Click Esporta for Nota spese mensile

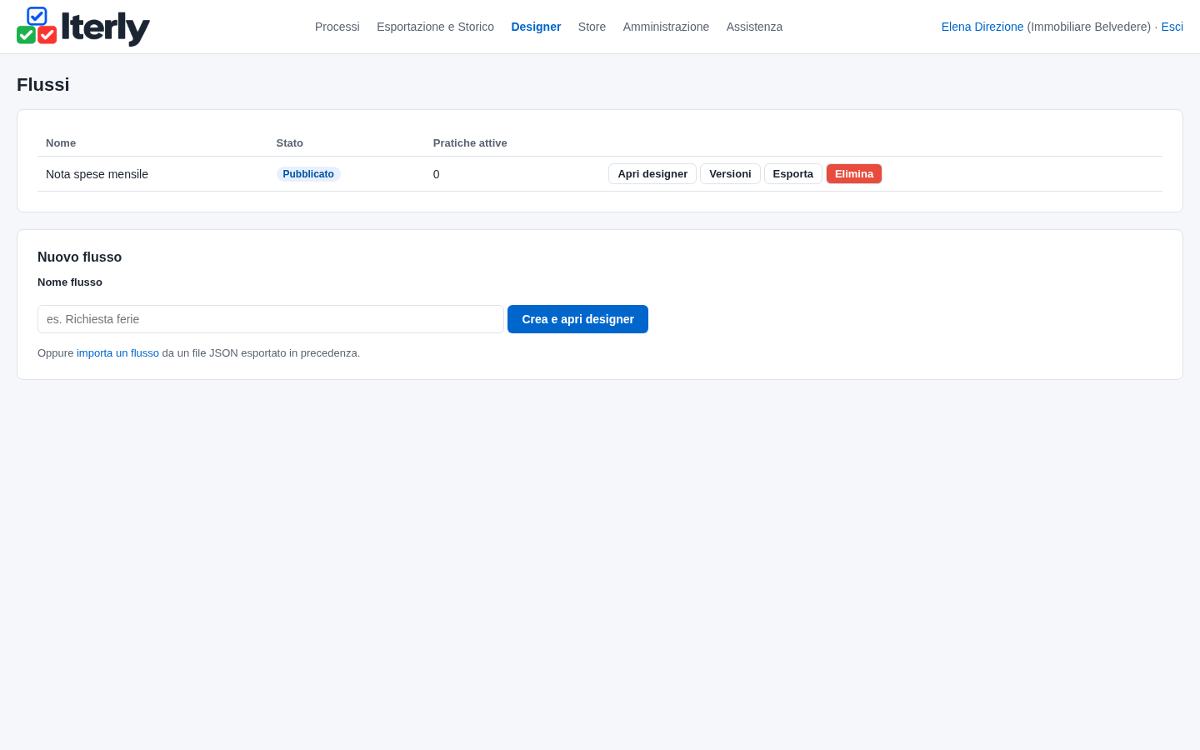pos(792,174)
